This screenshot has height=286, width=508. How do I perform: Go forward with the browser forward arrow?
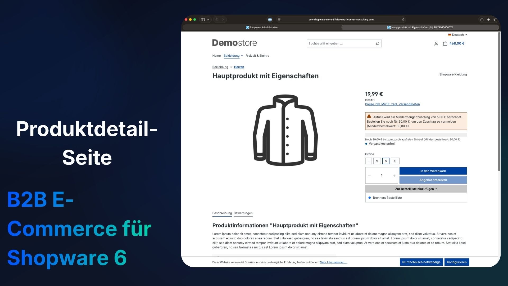pos(223,20)
